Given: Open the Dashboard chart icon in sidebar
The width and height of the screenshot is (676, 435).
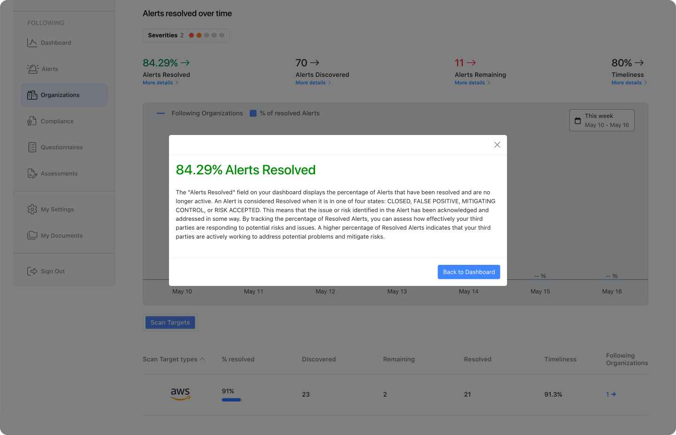Looking at the screenshot, I should (x=32, y=43).
